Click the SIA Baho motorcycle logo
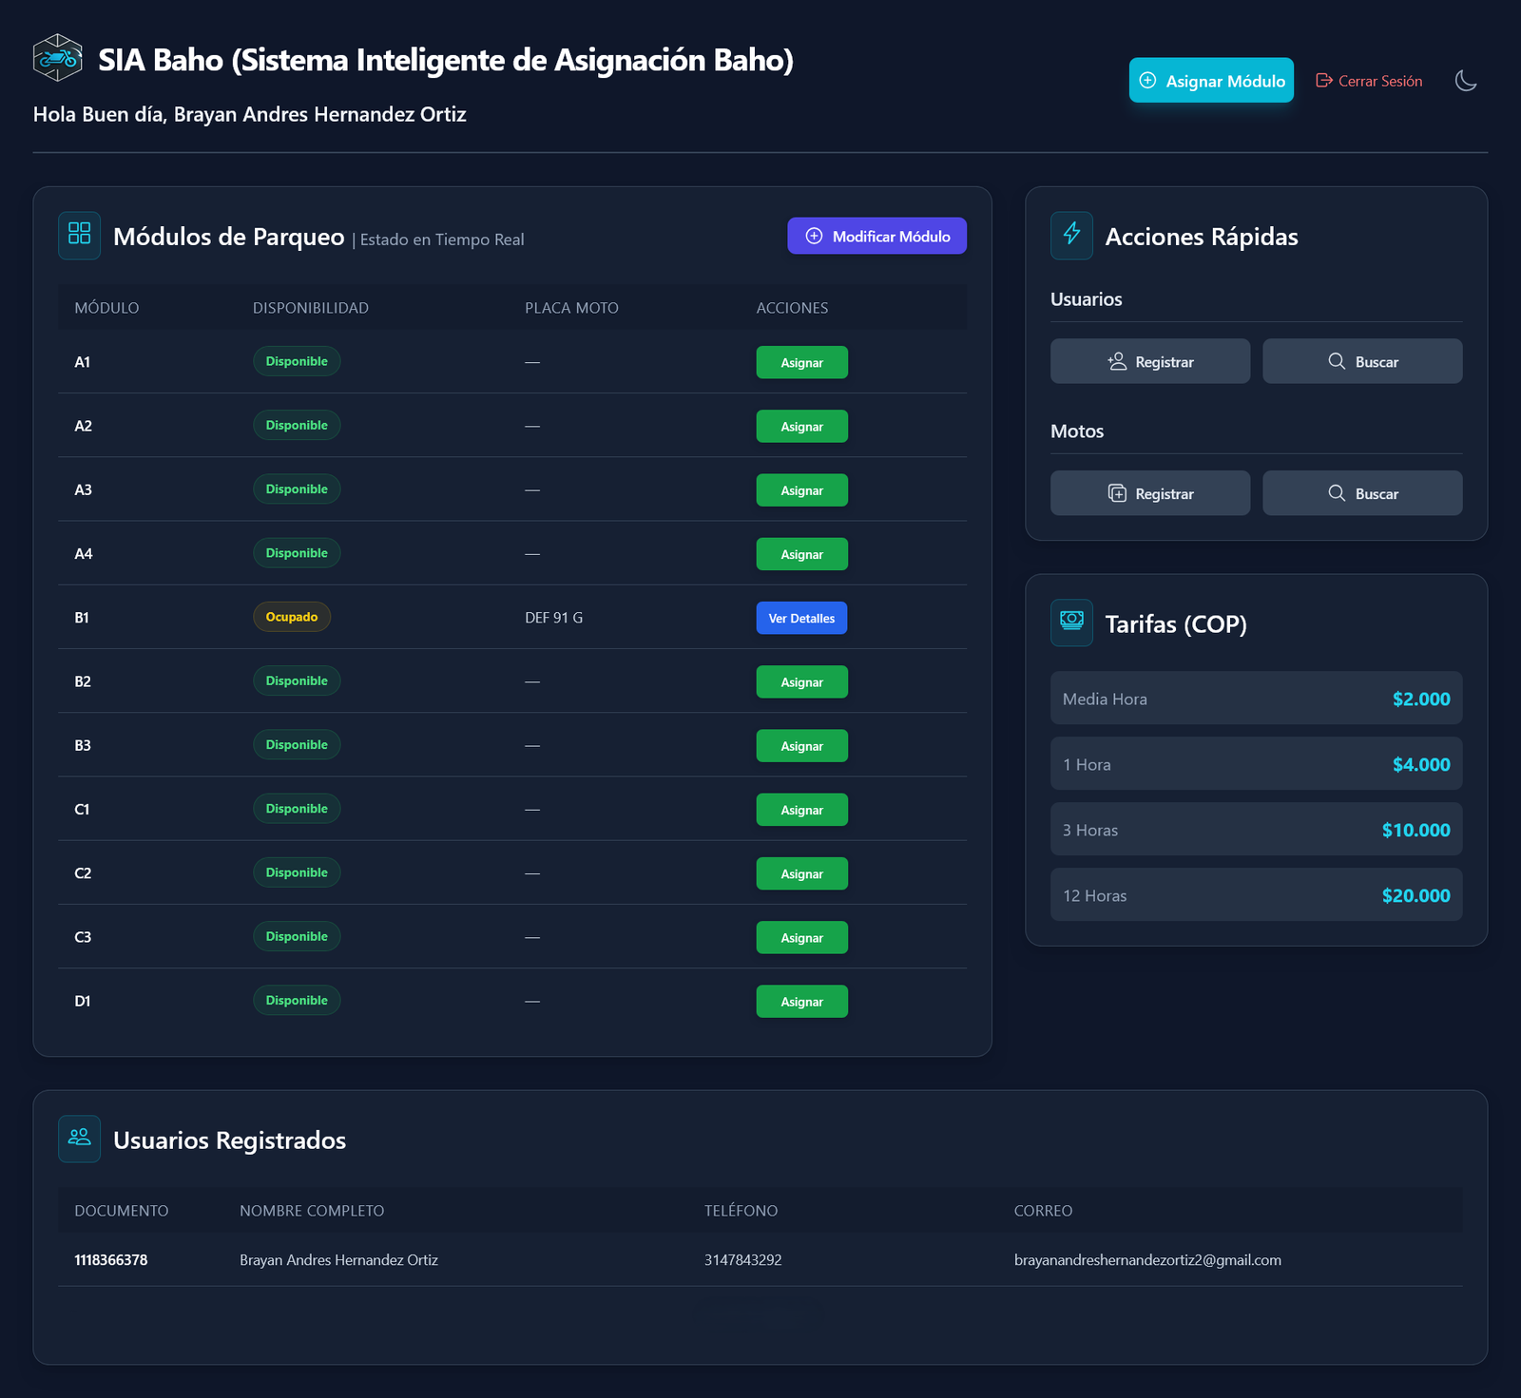The image size is (1521, 1398). (58, 58)
